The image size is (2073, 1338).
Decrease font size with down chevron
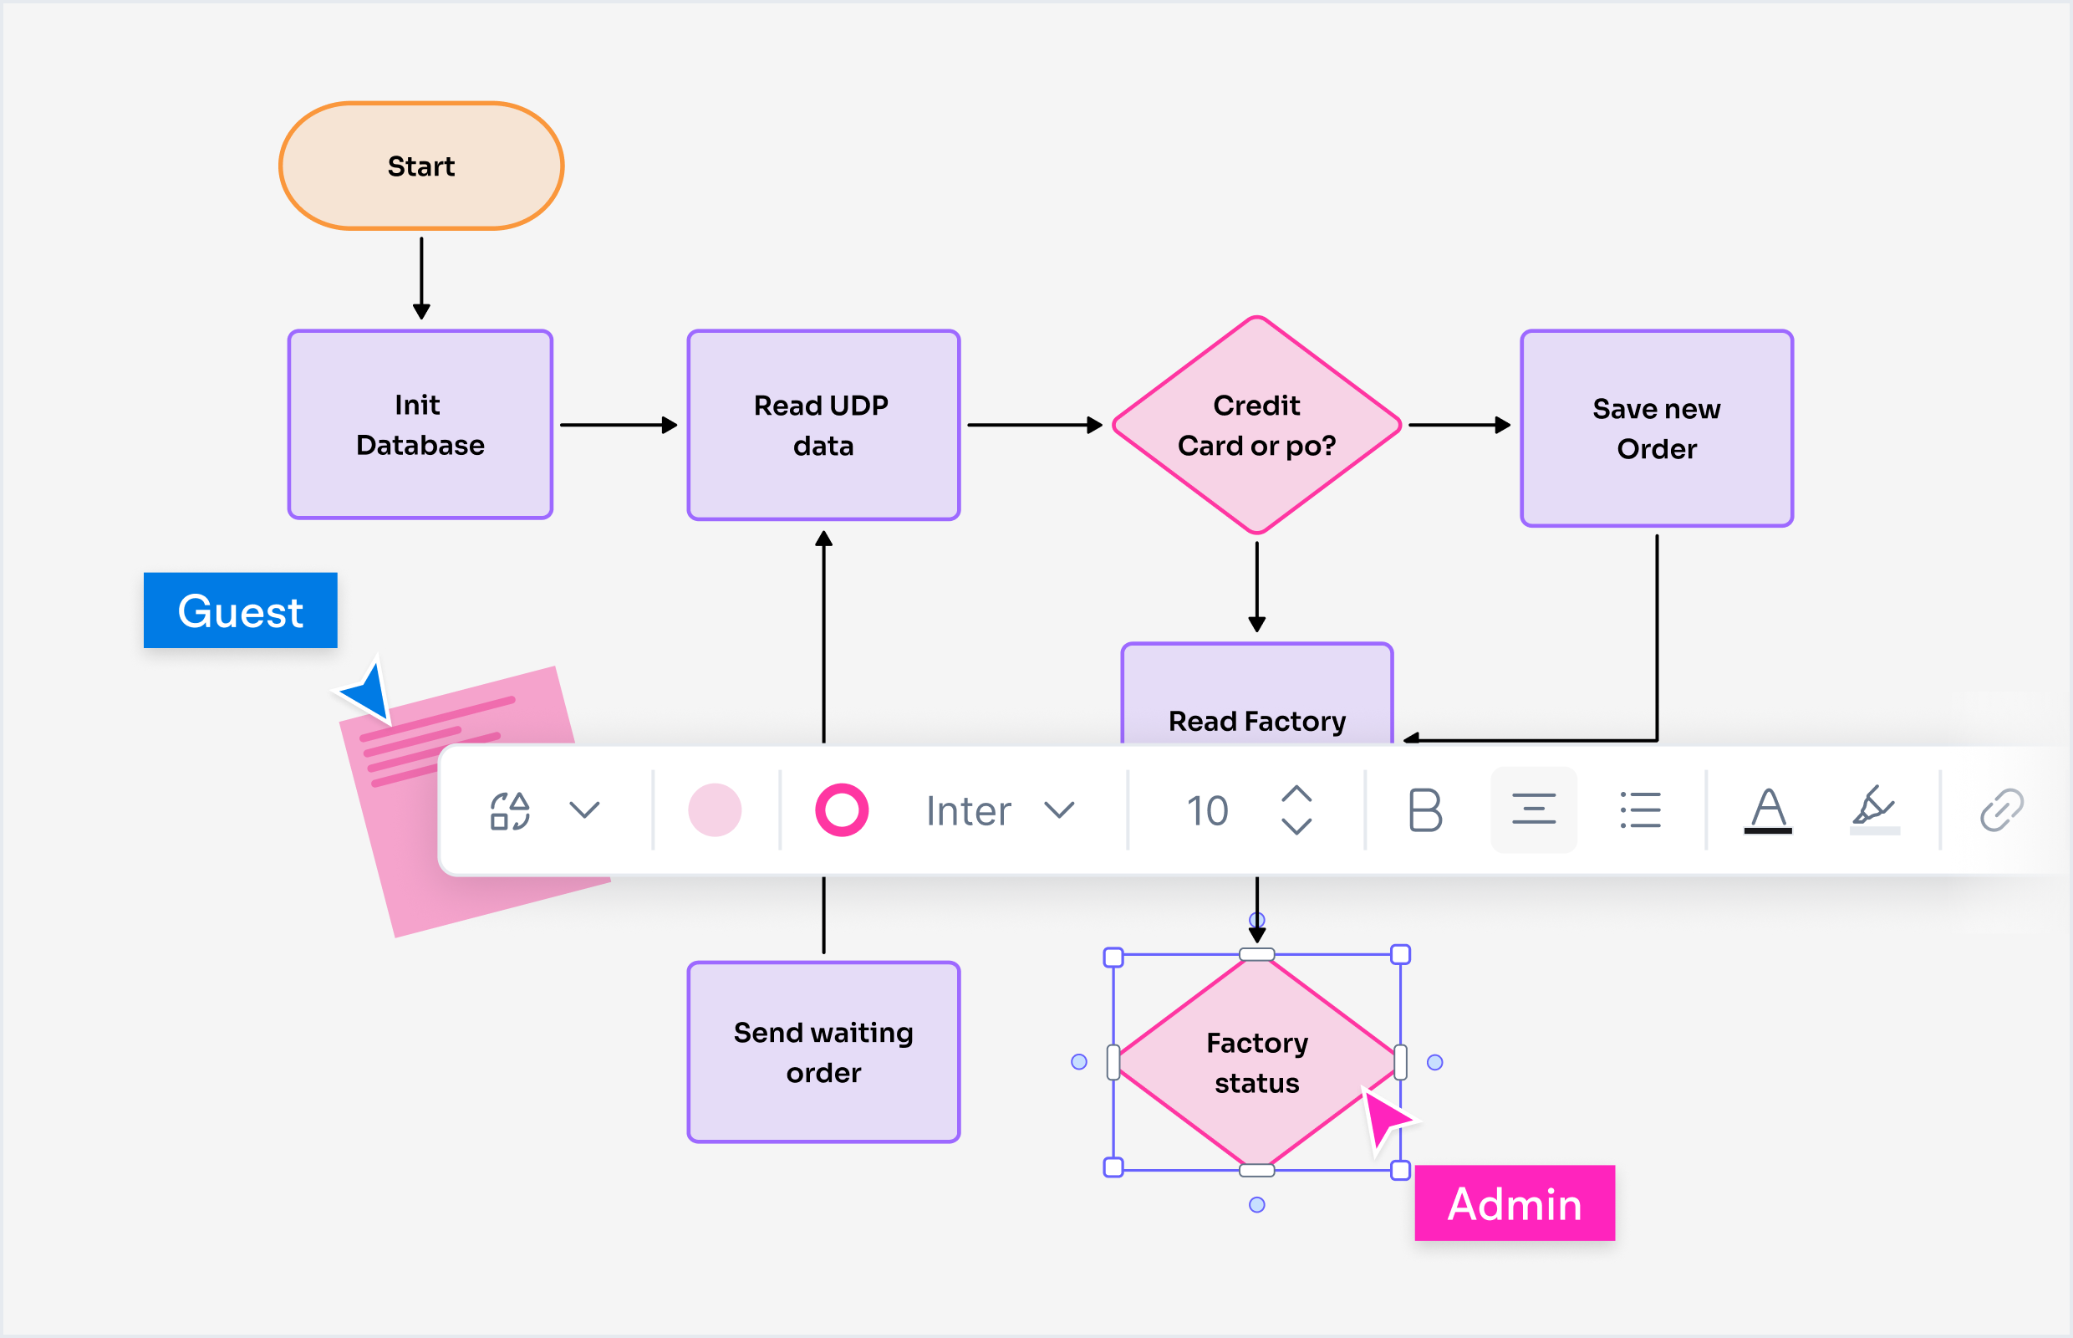(x=1296, y=826)
